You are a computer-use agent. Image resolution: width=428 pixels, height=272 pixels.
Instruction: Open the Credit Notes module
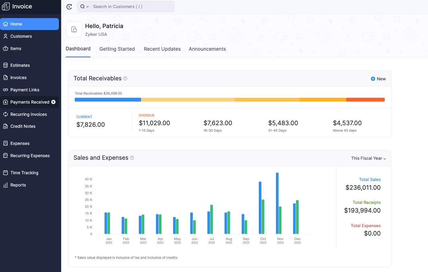point(23,126)
